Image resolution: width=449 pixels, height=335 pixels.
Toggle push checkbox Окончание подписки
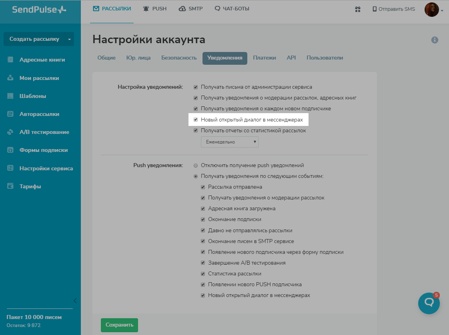tap(203, 219)
